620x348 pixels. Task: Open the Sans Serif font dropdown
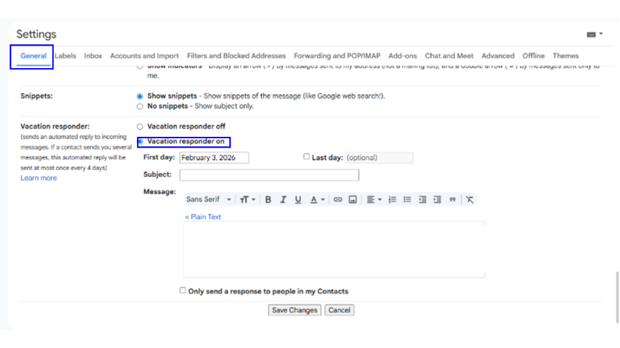coord(209,200)
